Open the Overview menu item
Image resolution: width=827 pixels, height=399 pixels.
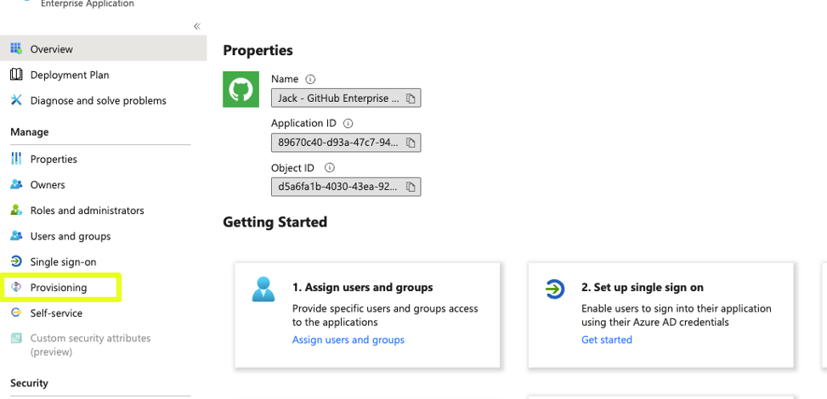point(104,49)
